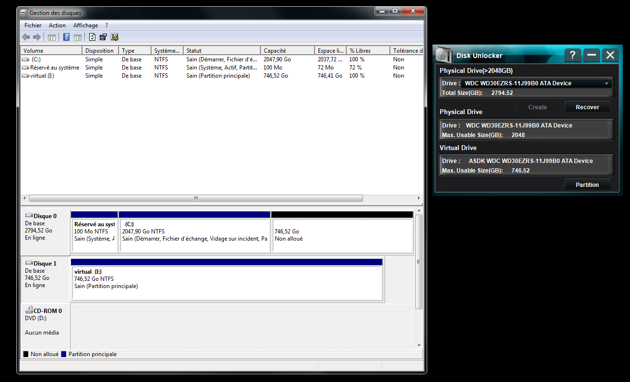Minimize the Disk Unlocker window

coord(592,55)
